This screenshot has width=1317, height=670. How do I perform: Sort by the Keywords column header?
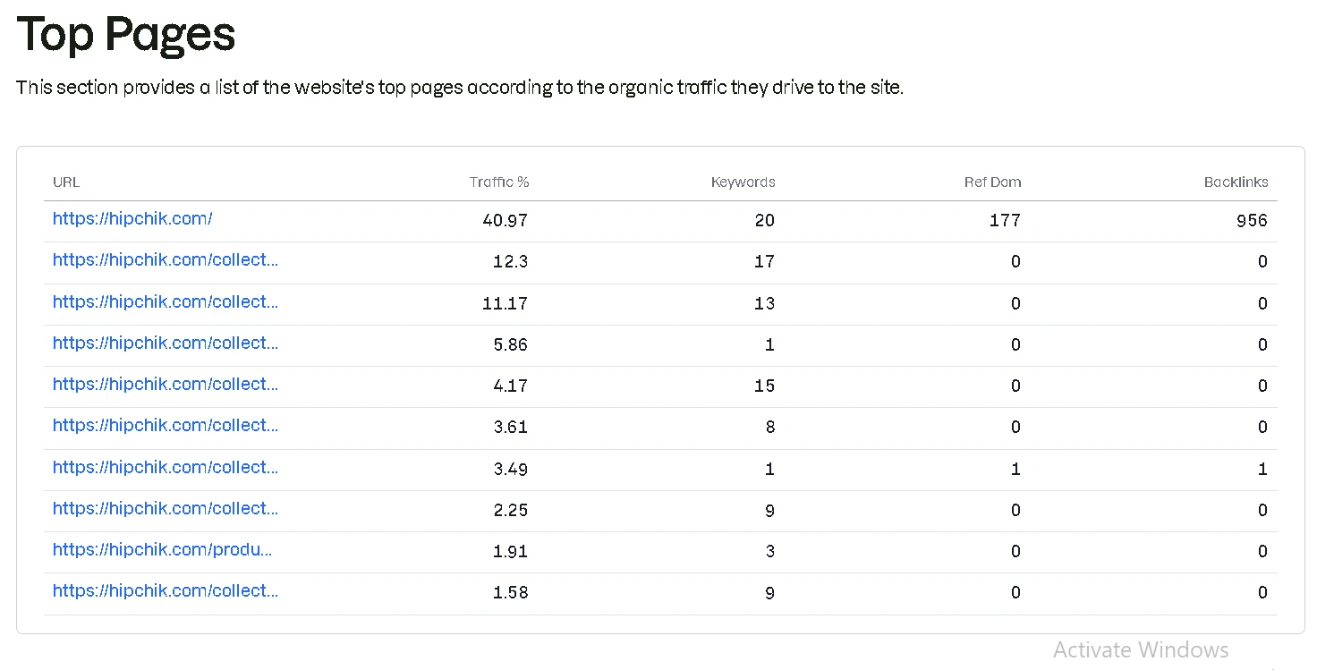click(x=743, y=182)
